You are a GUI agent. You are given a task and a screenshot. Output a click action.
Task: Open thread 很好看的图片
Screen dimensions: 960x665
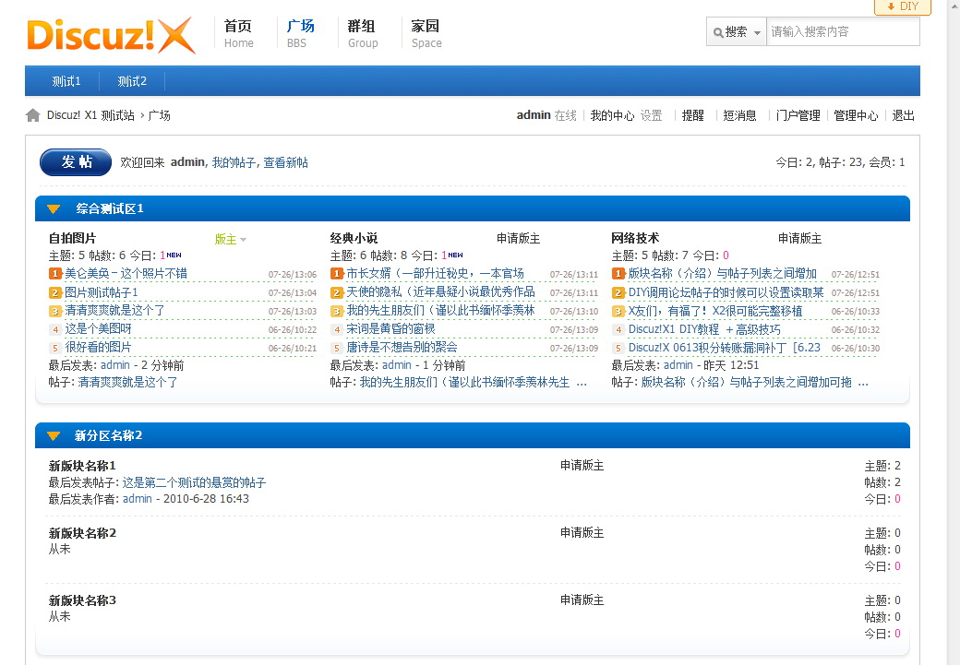pyautogui.click(x=99, y=347)
